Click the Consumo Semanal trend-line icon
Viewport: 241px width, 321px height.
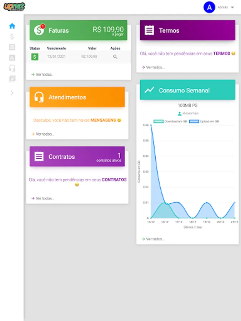pyautogui.click(x=149, y=90)
